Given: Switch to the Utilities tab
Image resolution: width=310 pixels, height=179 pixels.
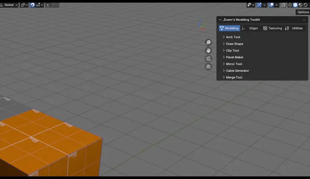Looking at the screenshot, I should [294, 28].
